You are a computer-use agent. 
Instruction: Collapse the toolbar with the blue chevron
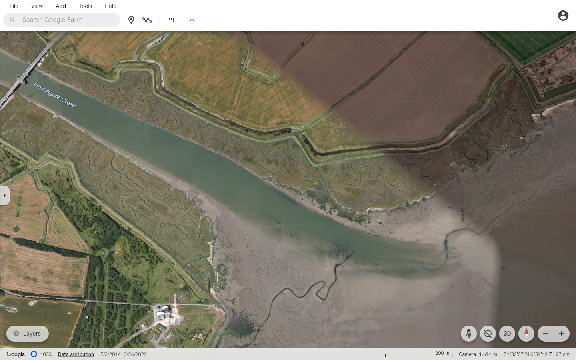(x=192, y=20)
